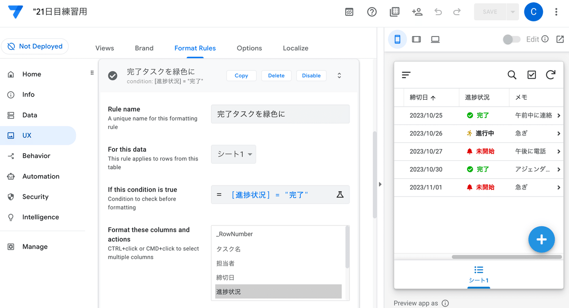Select the Rule name input field
569x308 pixels.
280,114
